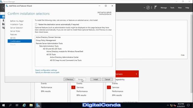Viewport: 193px width, 108px height.
Task: Open File Explorer from taskbar
Action: point(31,105)
